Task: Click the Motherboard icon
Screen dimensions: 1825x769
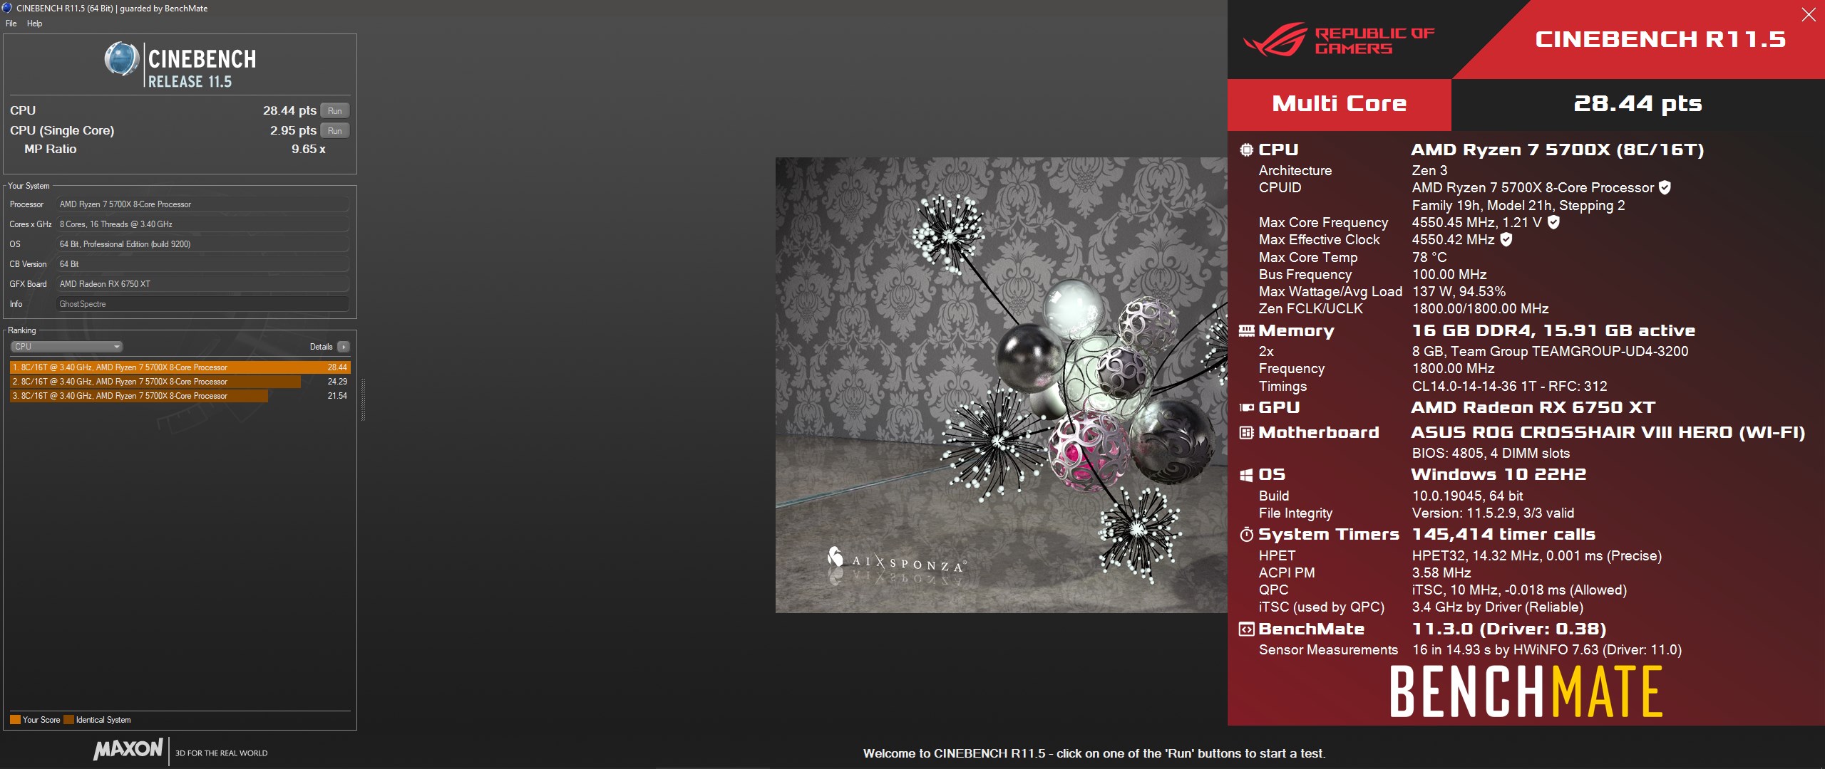Action: pyautogui.click(x=1246, y=432)
